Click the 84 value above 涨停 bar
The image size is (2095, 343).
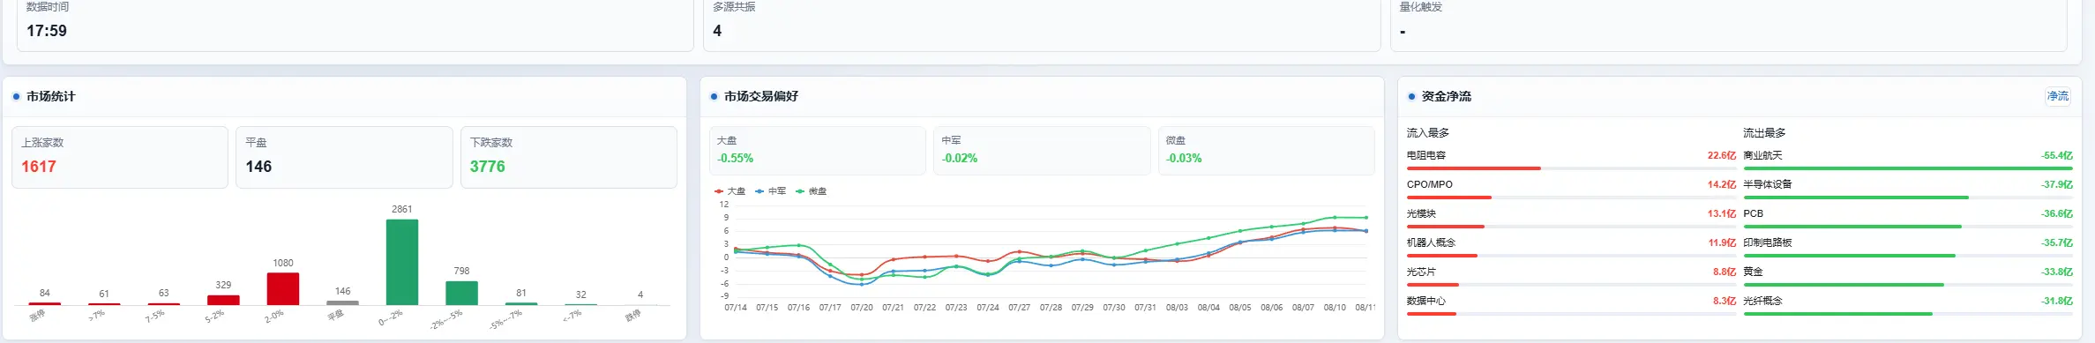[x=45, y=293]
